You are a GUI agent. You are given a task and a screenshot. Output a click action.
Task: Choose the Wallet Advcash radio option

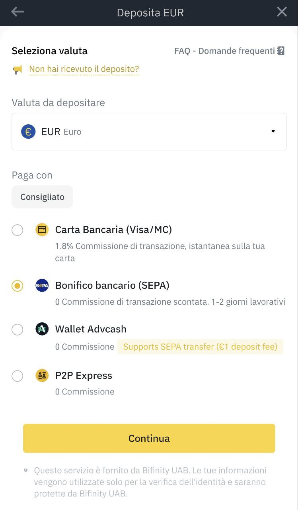[18, 330]
